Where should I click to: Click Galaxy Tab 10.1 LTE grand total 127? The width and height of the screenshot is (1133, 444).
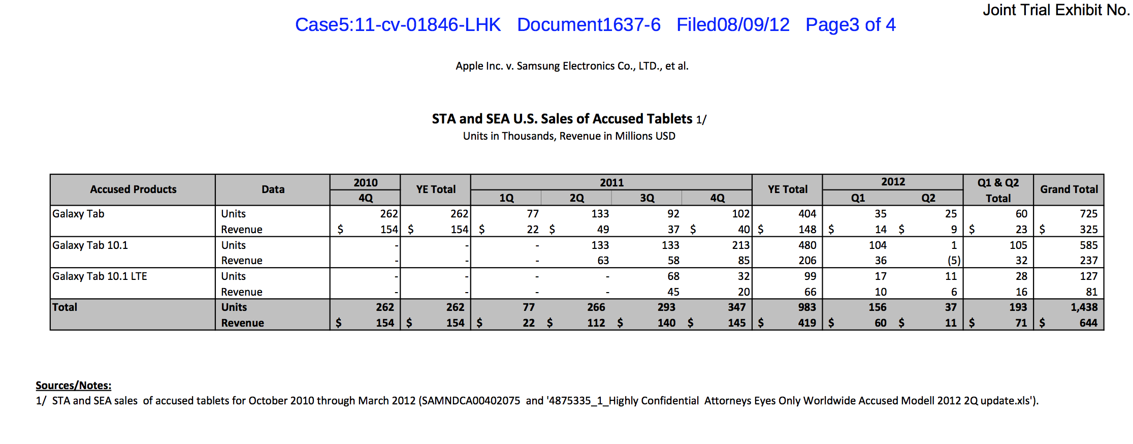click(x=1088, y=276)
